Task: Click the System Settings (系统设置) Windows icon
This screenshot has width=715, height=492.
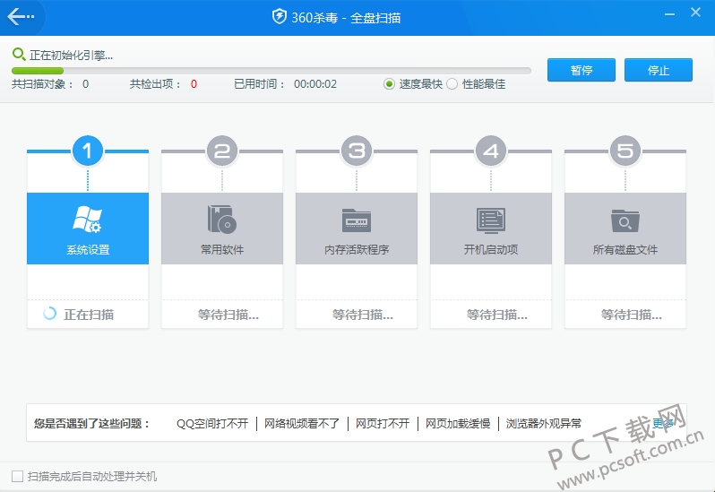Action: 87,220
